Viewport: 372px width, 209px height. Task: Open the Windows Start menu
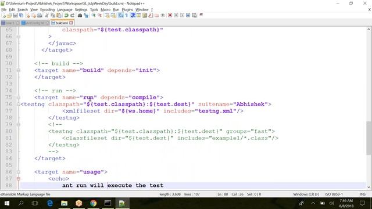click(x=7, y=203)
